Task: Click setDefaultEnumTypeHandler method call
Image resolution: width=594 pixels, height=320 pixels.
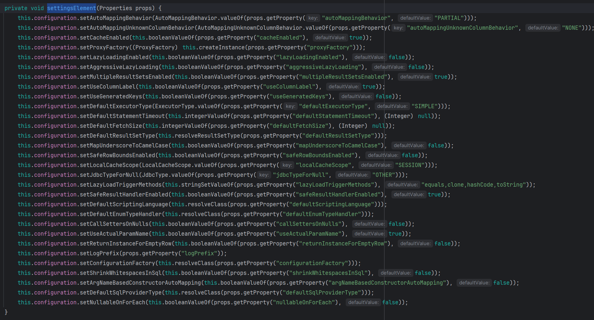Action: coord(121,214)
